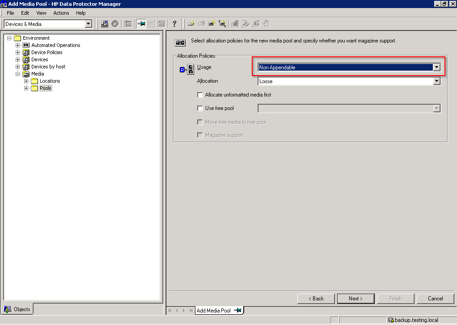Expand the Pools tree node
The height and width of the screenshot is (325, 457).
(26, 88)
